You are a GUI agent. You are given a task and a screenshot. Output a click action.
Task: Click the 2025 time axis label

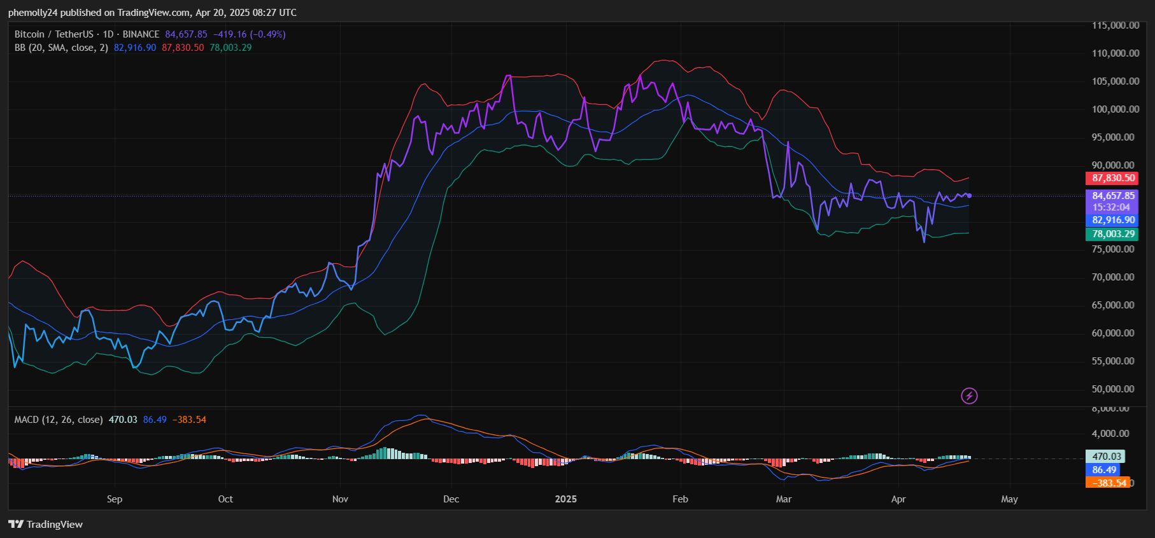565,499
